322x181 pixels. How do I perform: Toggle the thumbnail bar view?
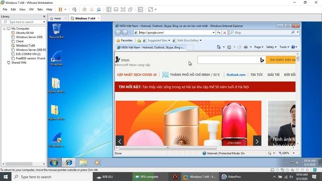pyautogui.click(x=116, y=10)
